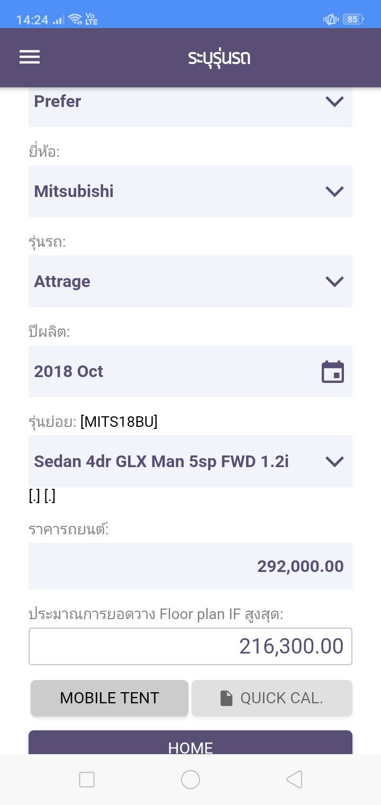Tap the car price field showing 292,000.00
381x805 pixels.
(190, 566)
